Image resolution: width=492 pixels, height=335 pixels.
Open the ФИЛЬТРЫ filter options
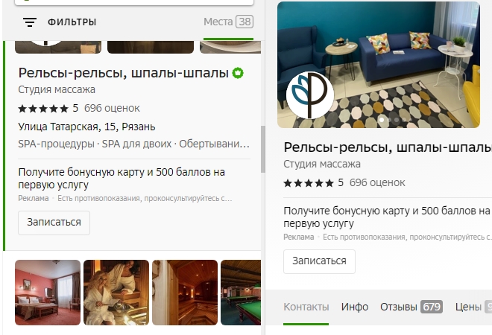[72, 22]
